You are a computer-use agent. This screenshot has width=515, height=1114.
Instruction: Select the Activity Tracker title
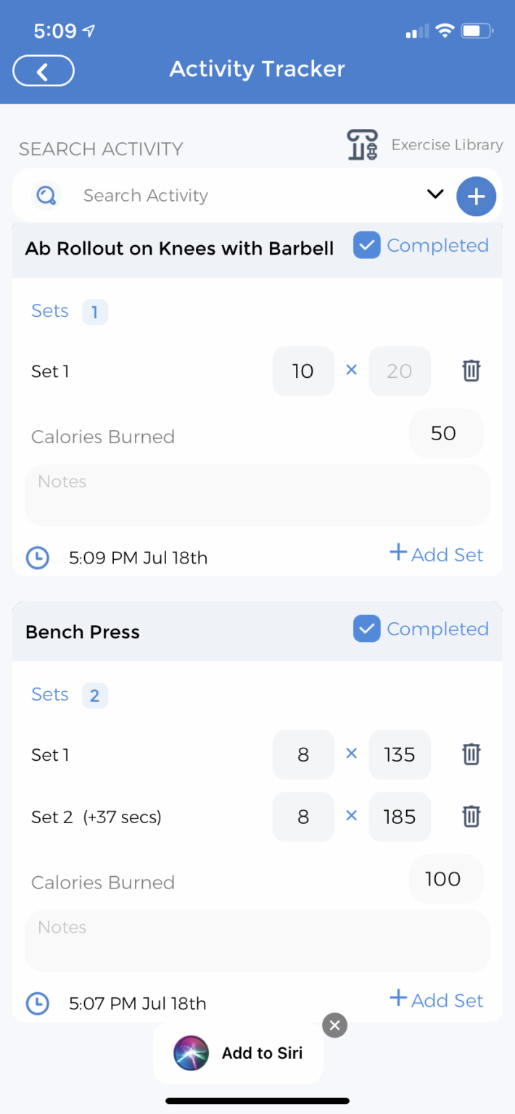click(x=257, y=69)
